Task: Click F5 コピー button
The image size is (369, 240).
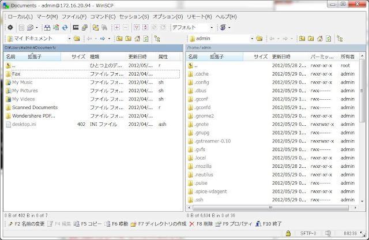Action: (x=88, y=224)
